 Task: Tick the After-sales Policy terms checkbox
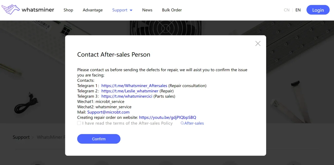pyautogui.click(x=79, y=123)
